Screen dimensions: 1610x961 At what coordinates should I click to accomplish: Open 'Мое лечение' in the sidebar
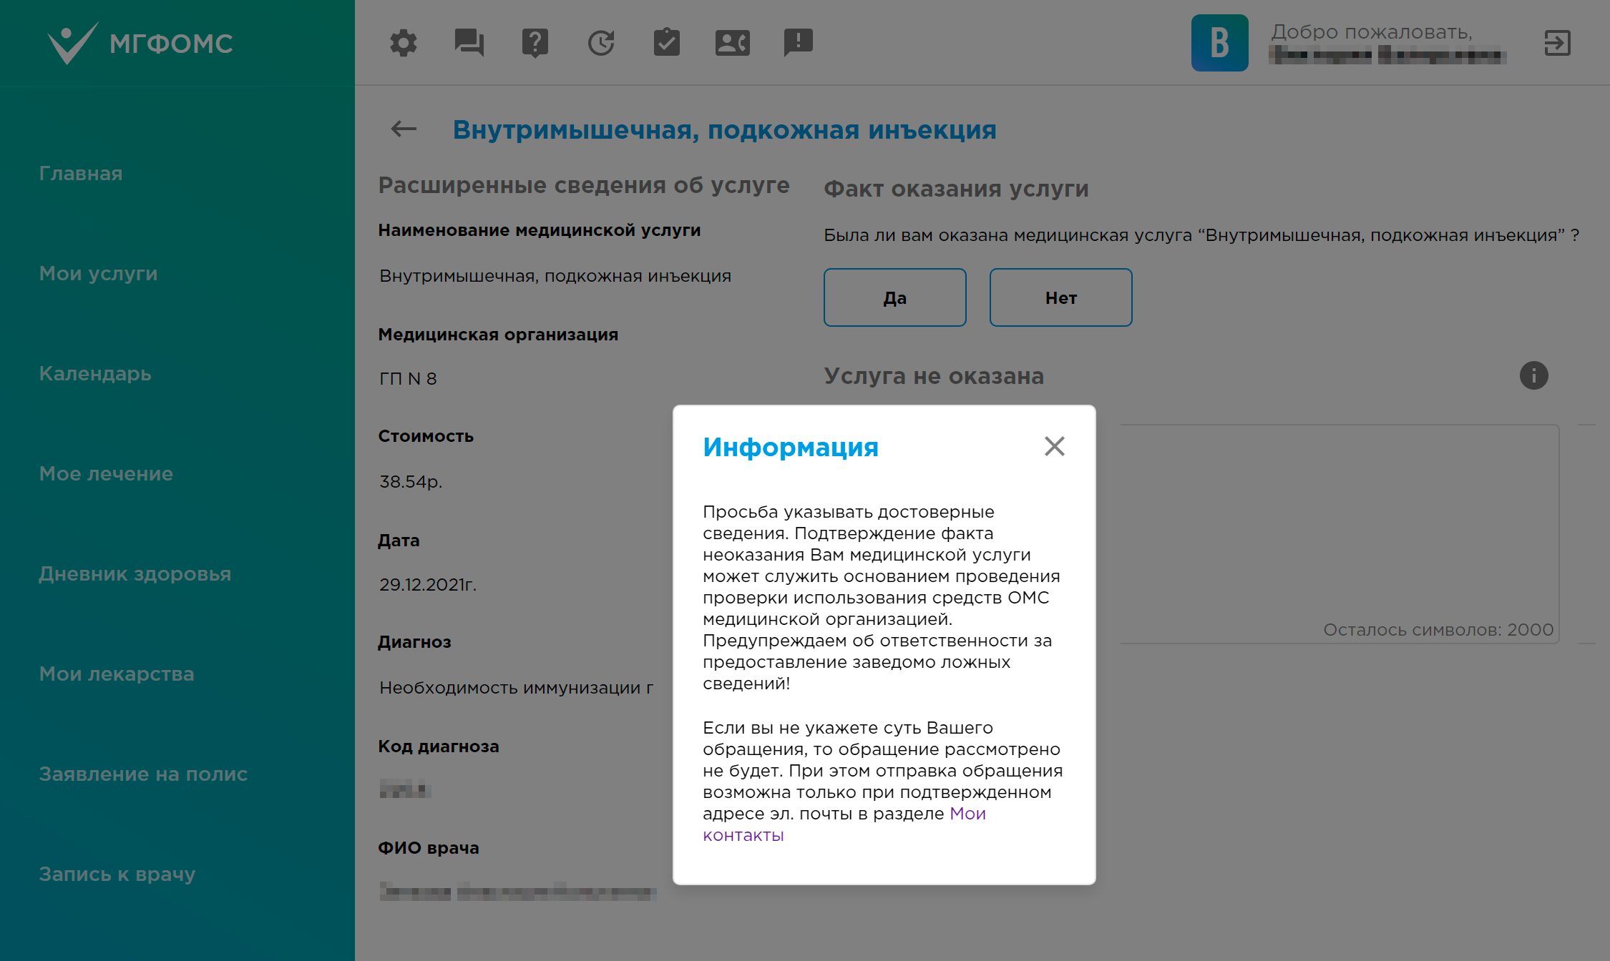tap(106, 474)
